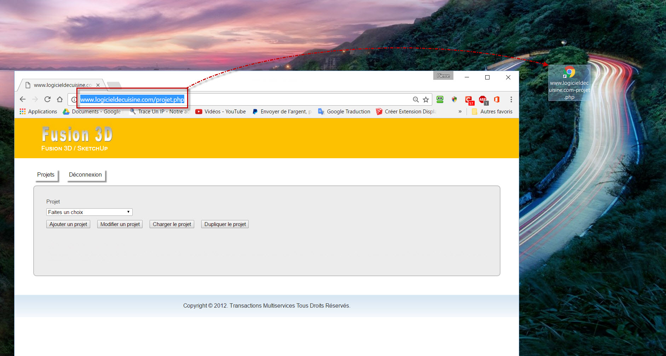Open the Chrome three-dot menu
Viewport: 666px width, 356px height.
click(511, 100)
